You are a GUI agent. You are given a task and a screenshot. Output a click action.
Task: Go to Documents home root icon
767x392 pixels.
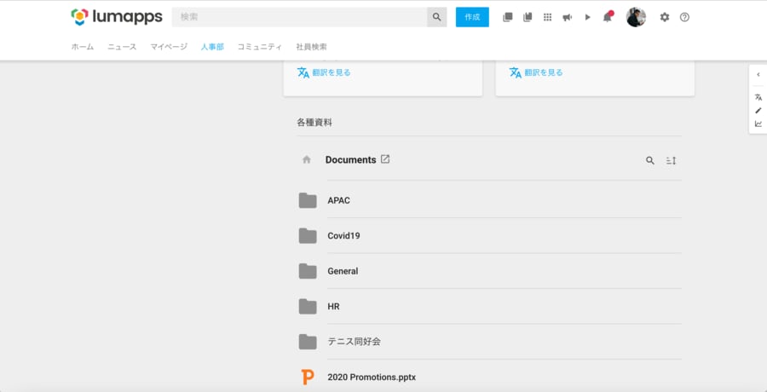tap(307, 160)
